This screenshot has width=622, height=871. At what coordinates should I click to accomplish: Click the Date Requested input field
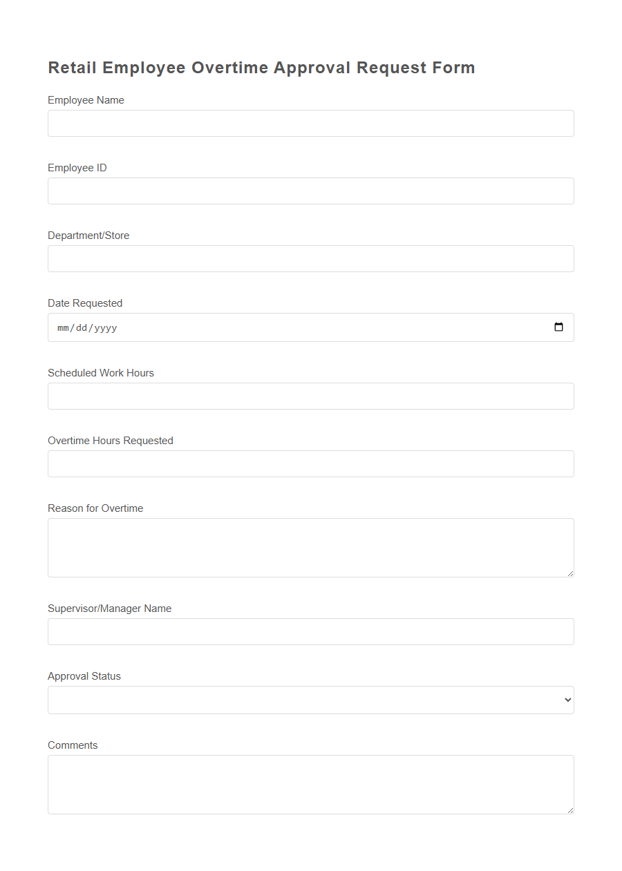276,327
